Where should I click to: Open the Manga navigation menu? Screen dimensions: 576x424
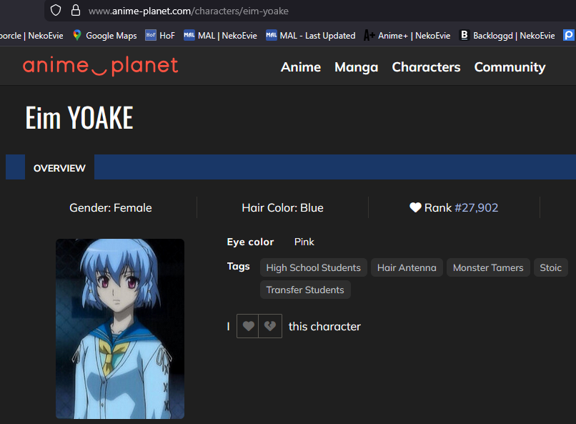point(357,67)
